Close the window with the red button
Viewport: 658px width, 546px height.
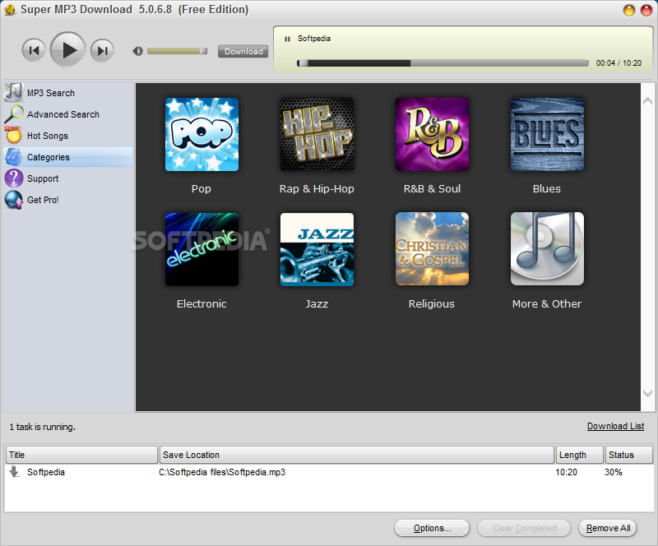coord(646,10)
